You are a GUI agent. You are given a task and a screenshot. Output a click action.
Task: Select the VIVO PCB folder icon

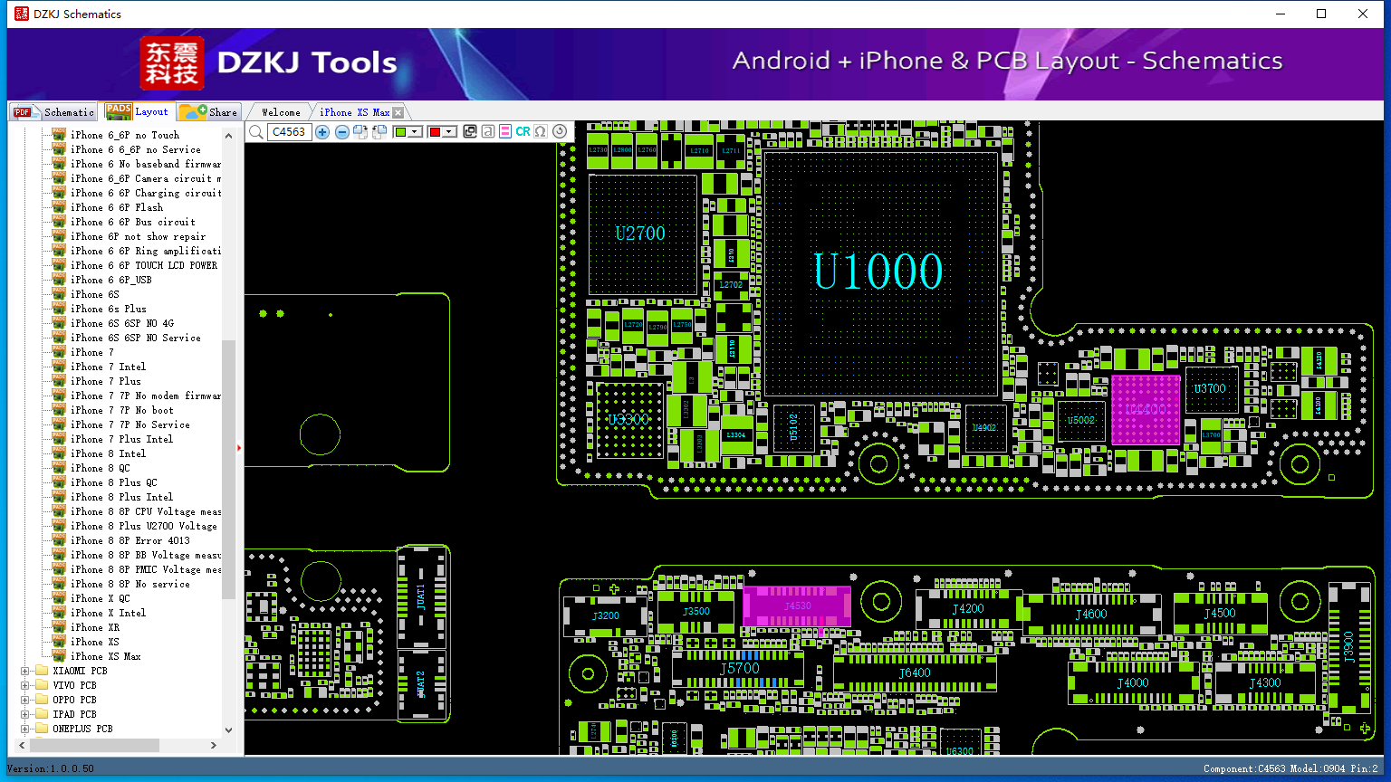point(41,685)
